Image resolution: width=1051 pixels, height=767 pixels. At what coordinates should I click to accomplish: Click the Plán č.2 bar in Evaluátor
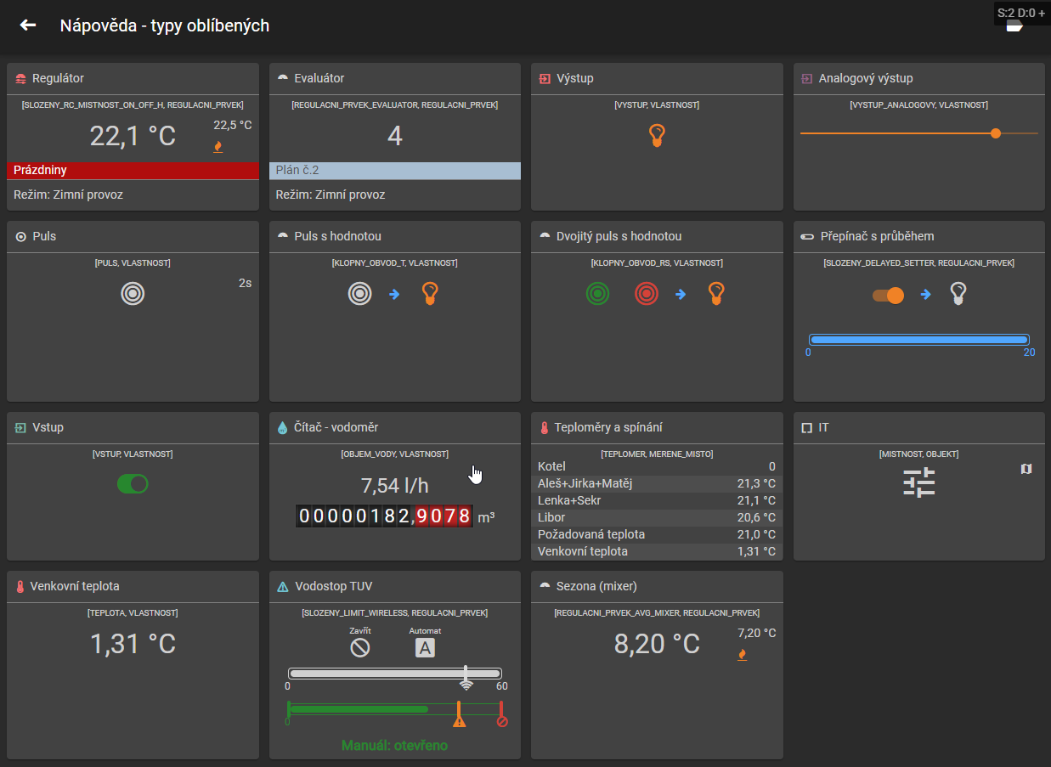click(395, 171)
